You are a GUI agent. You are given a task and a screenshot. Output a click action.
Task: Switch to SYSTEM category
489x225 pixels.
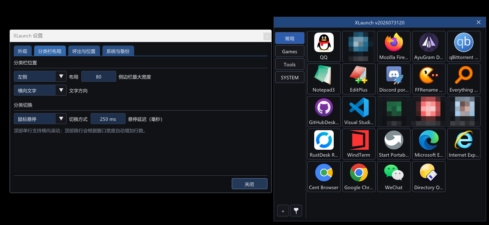click(x=290, y=77)
